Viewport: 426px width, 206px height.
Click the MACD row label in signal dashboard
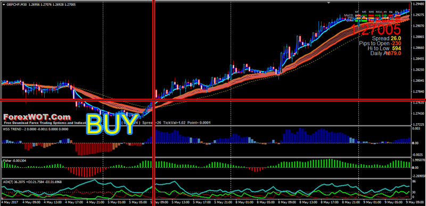point(348,15)
